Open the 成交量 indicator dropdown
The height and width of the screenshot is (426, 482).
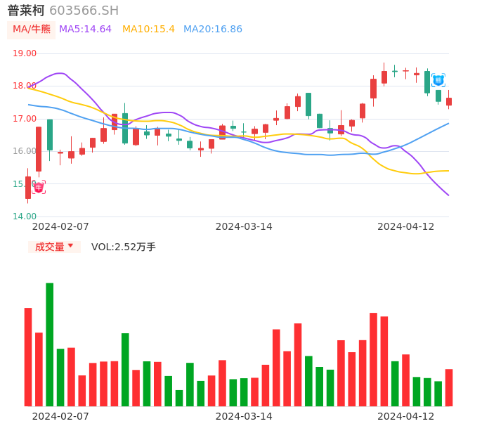pyautogui.click(x=50, y=247)
